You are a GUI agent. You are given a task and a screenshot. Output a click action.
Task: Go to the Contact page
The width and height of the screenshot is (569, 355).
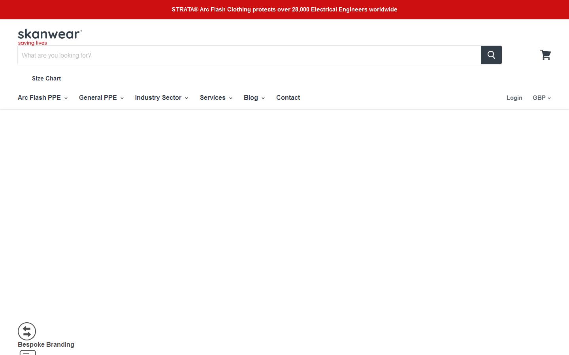pos(288,98)
